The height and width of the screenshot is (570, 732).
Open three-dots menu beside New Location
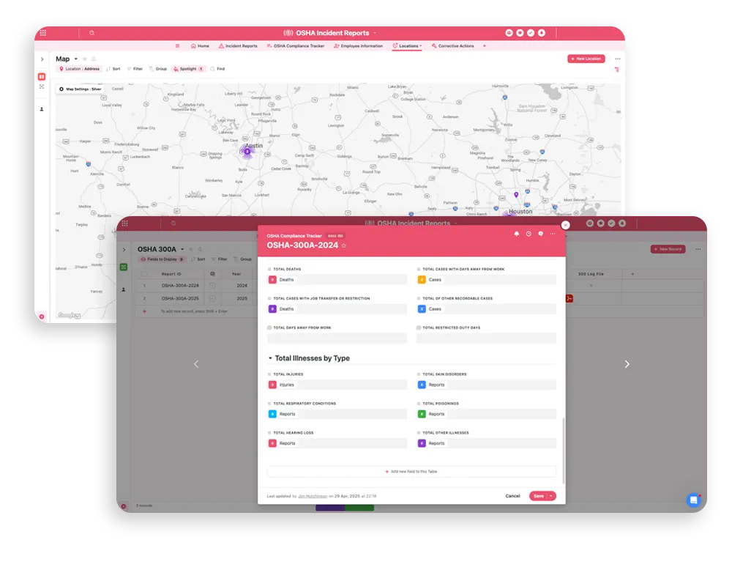pyautogui.click(x=618, y=59)
